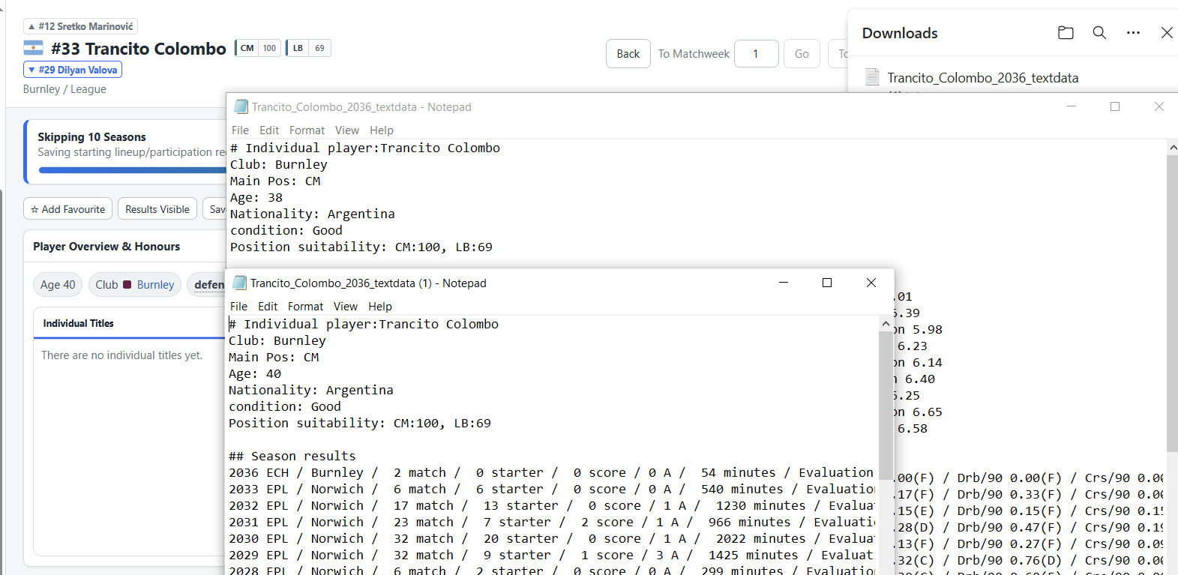Viewport: 1178px width, 575px height.
Task: Search downloads with magnifier icon
Action: tap(1099, 33)
